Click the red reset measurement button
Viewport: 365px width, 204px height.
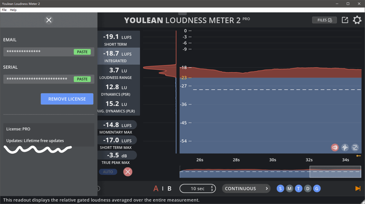tap(128, 172)
